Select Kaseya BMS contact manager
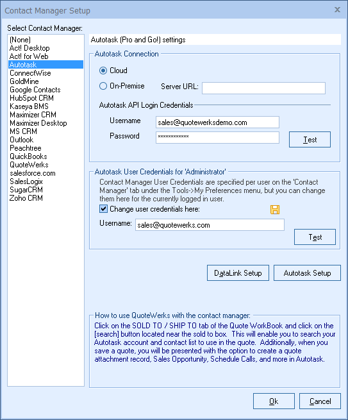Viewport: 348px width, 420px height. tap(46, 106)
